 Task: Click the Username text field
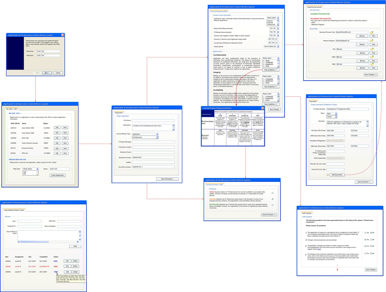(x=48, y=51)
